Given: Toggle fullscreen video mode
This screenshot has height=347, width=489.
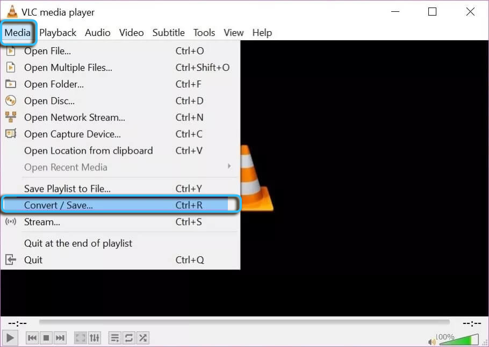Looking at the screenshot, I should pos(81,338).
